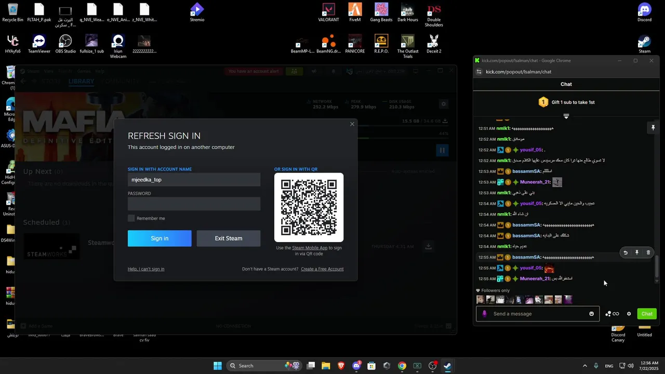Open the FLTAH_P.pak file icon
Screen dimensions: 665x374
point(39,12)
